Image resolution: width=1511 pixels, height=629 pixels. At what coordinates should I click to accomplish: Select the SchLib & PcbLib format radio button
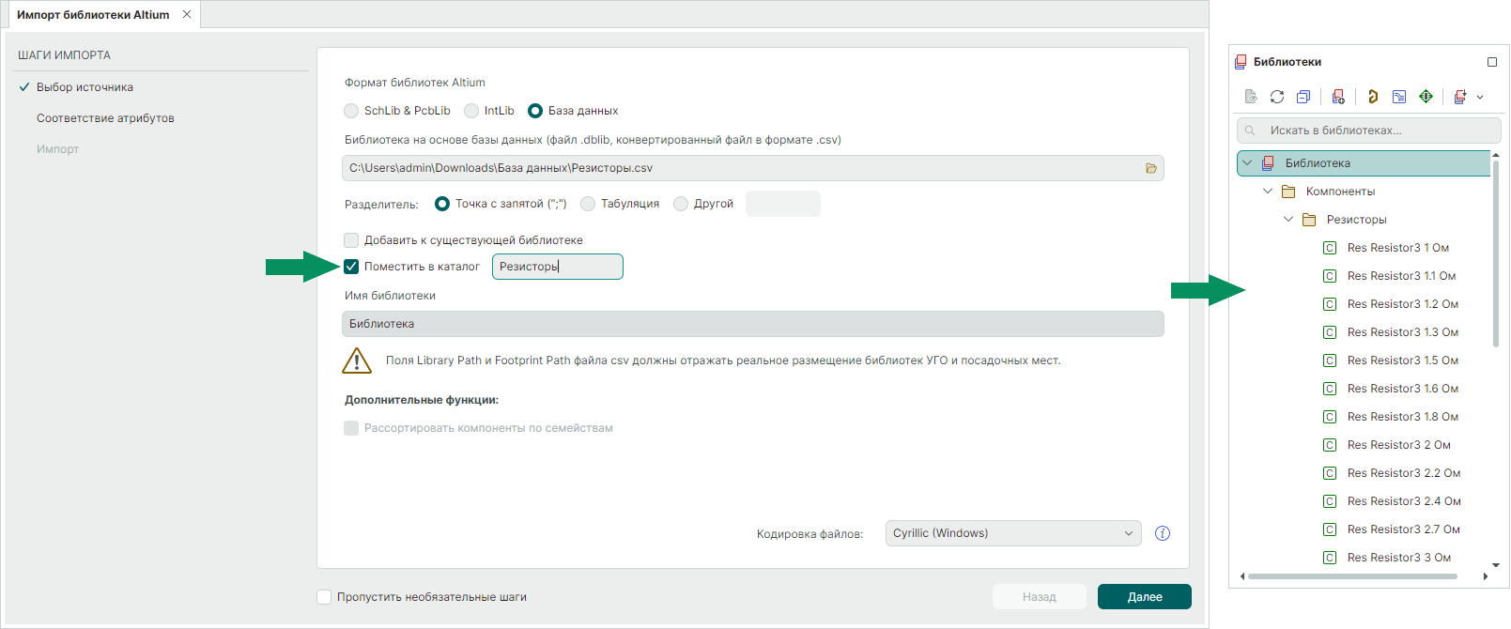point(351,111)
